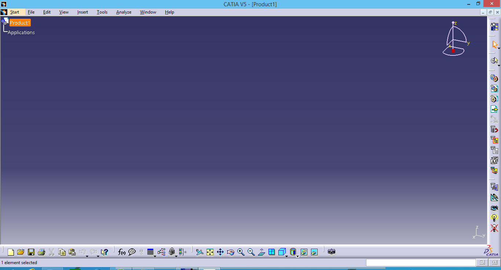The height and width of the screenshot is (270, 501).
Task: Click the Fly Mode airplane icon
Action: (x=200, y=252)
